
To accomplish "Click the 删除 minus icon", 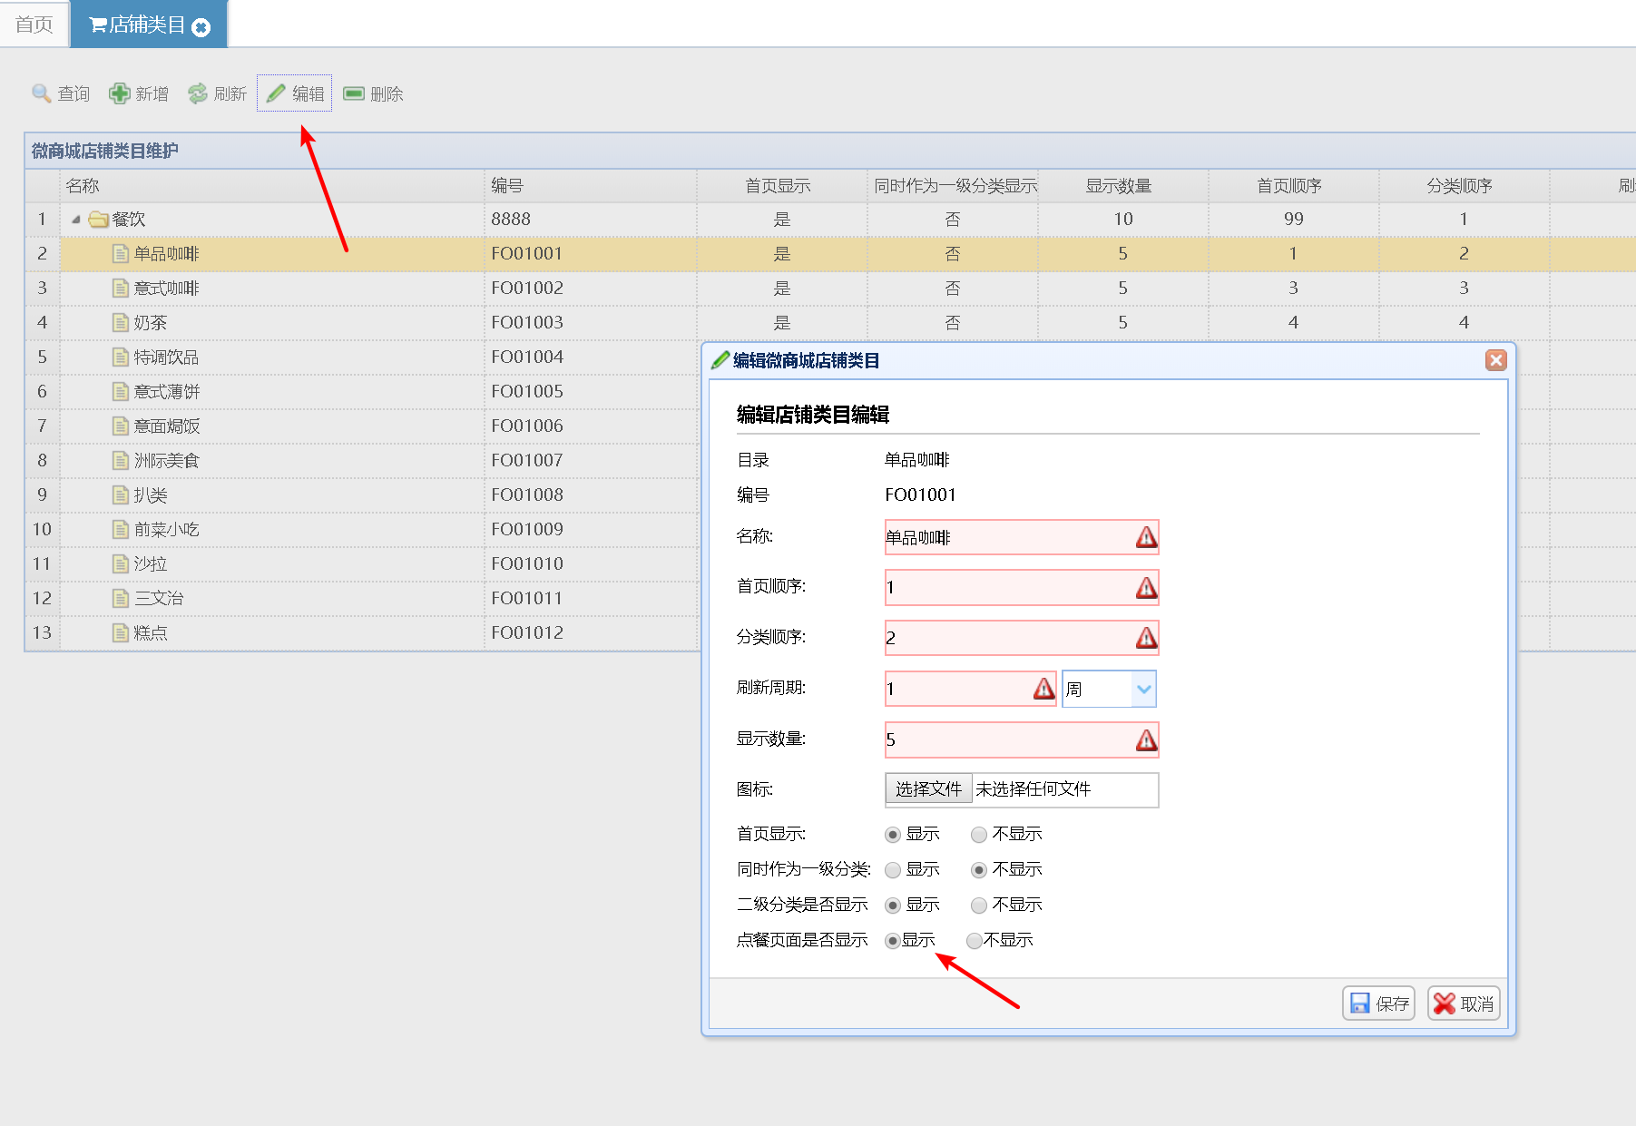I will pyautogui.click(x=354, y=93).
